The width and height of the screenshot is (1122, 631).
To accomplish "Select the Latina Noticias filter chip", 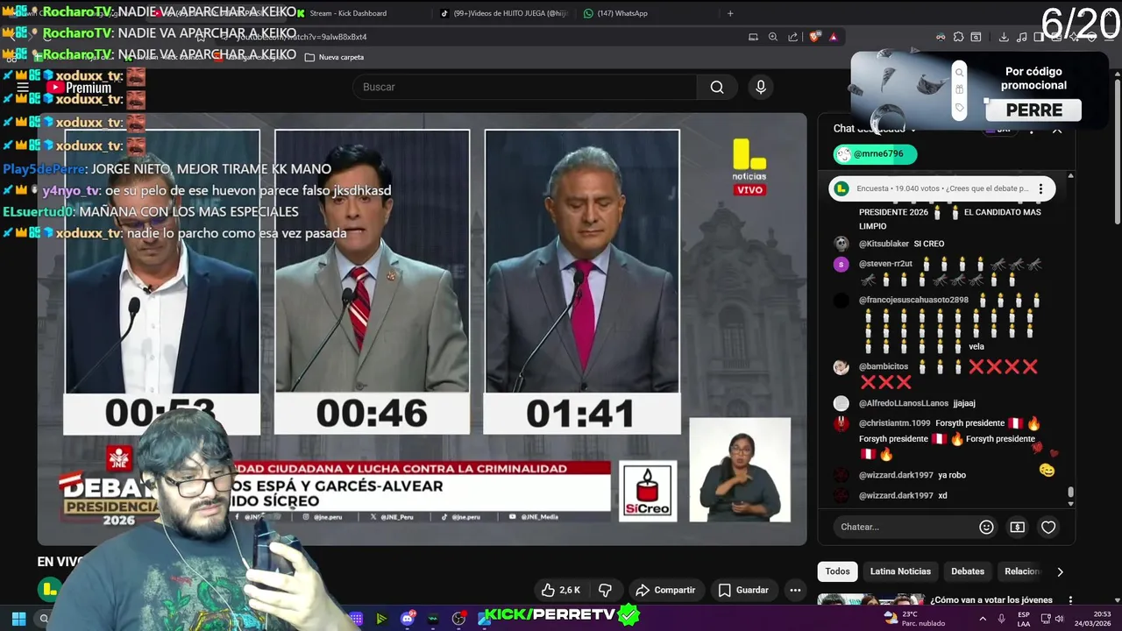I will pos(900,571).
